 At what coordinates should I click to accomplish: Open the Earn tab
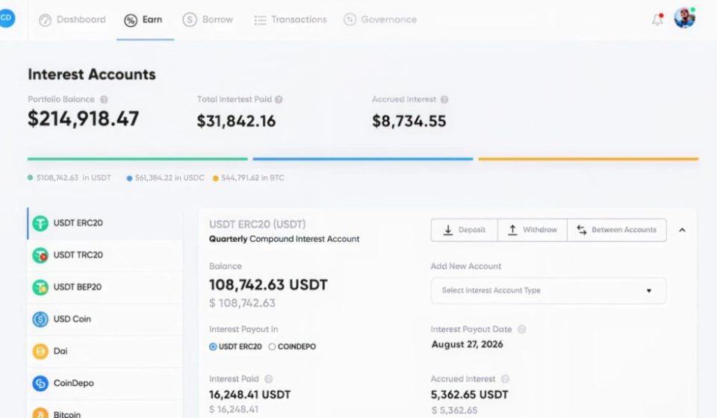click(x=143, y=20)
